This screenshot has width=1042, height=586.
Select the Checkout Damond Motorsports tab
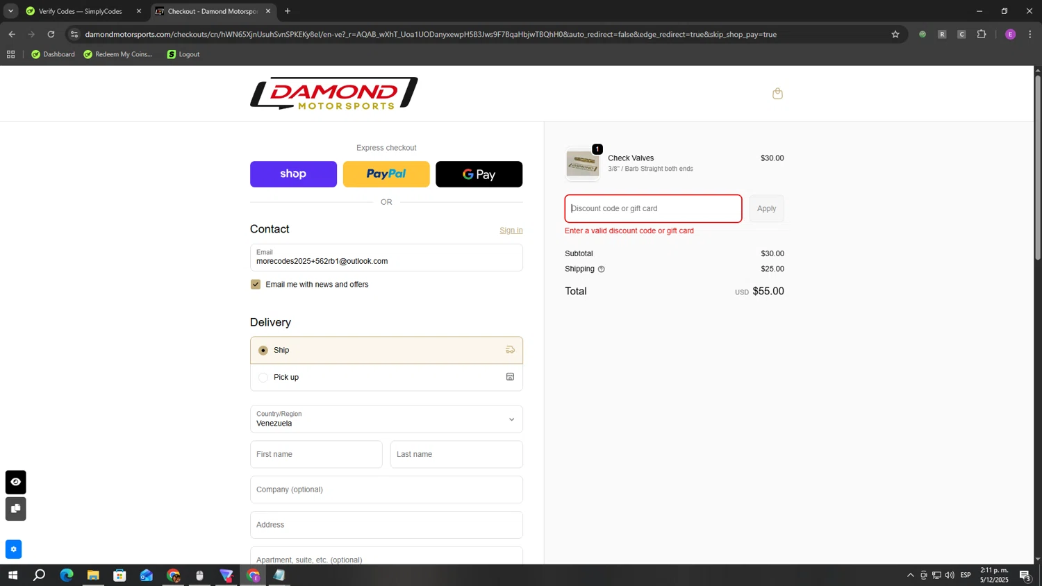tap(213, 11)
